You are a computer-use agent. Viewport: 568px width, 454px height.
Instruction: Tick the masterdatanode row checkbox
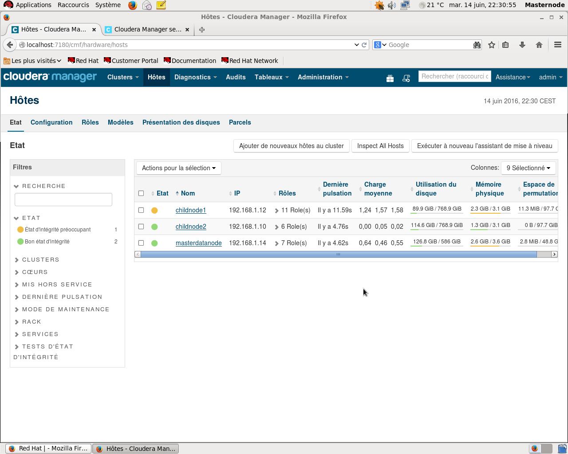pos(141,243)
